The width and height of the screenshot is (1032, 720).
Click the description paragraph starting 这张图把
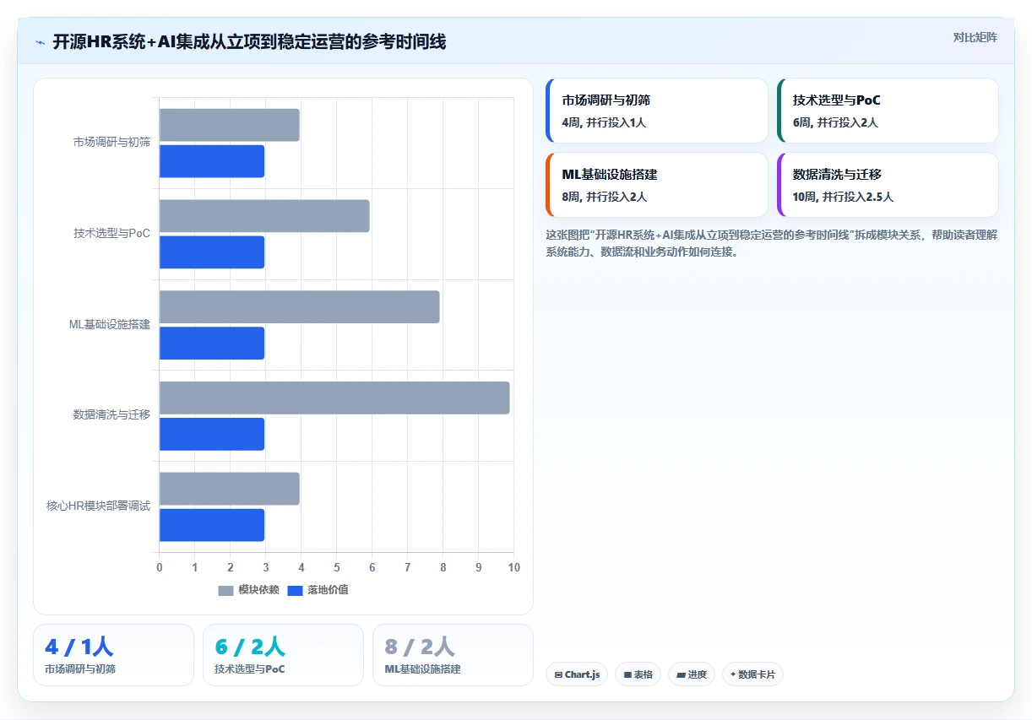[x=772, y=243]
